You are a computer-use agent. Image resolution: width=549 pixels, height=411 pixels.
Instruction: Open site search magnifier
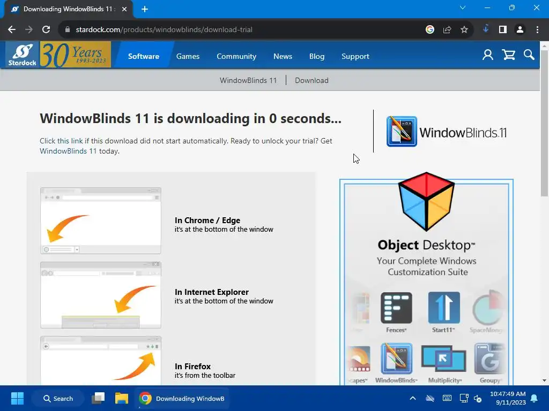pos(529,55)
